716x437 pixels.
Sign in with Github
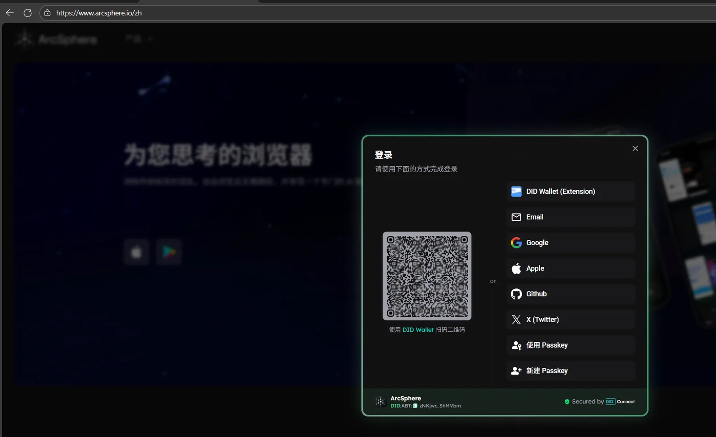click(x=571, y=294)
